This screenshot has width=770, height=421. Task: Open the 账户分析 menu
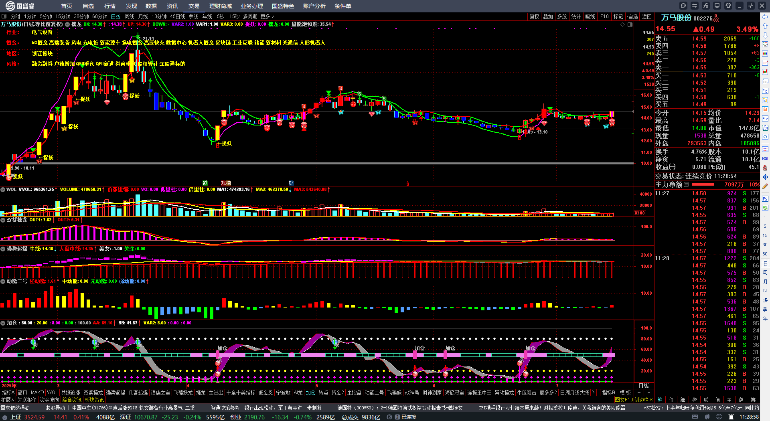pyautogui.click(x=314, y=6)
